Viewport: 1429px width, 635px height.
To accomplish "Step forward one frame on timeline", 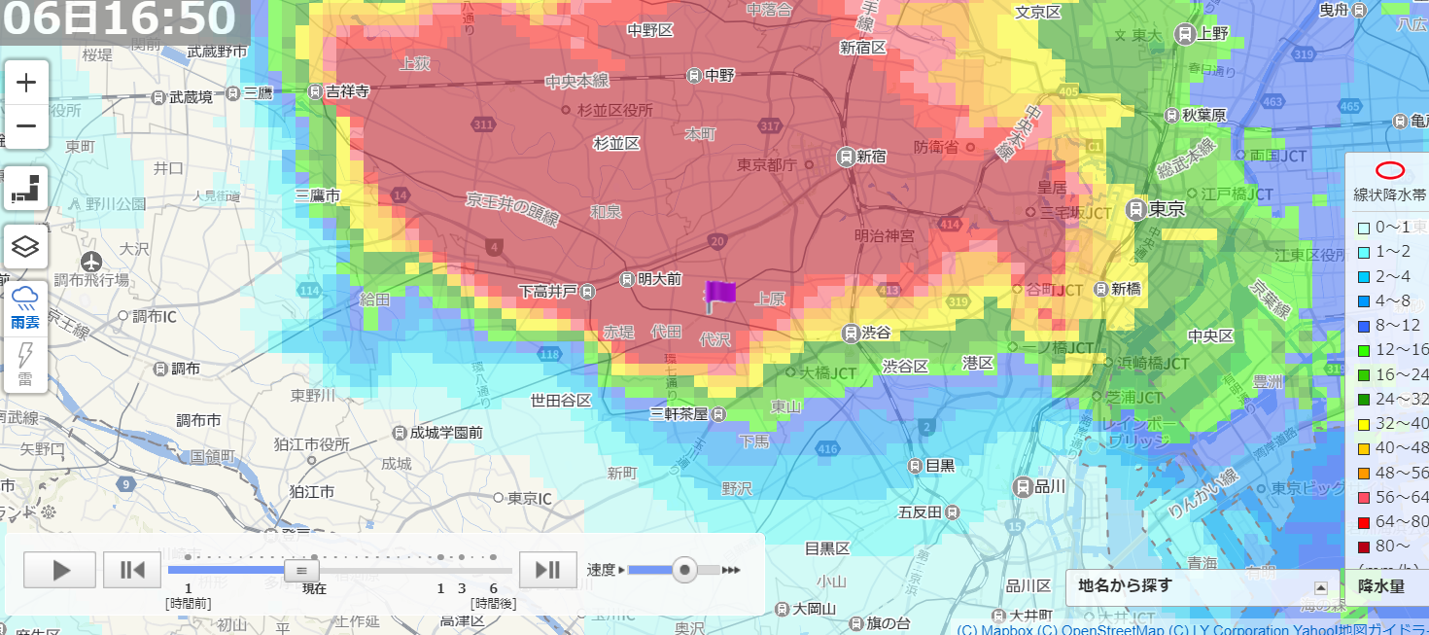I will [x=548, y=570].
